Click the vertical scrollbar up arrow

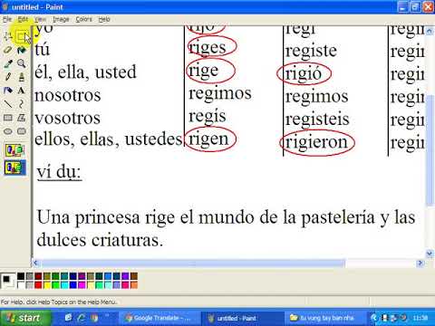(x=429, y=31)
